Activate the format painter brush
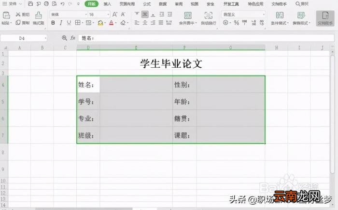The width and height of the screenshot is (338, 210). [38, 15]
